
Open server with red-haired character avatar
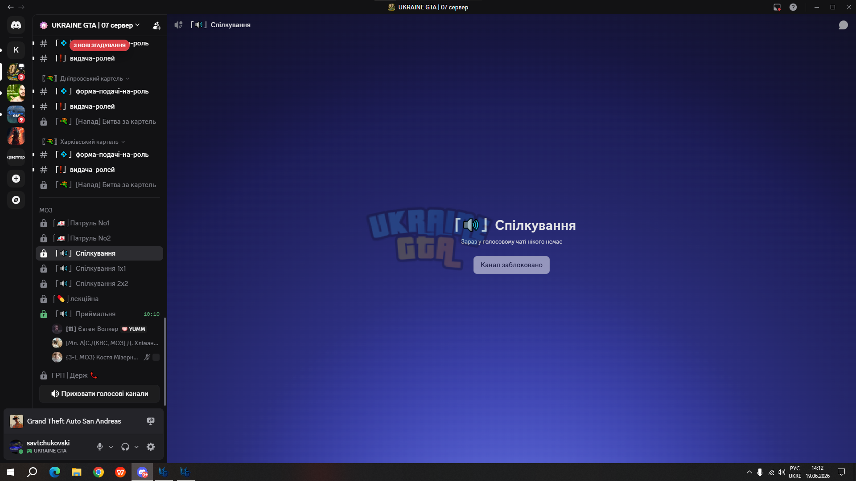point(16,136)
